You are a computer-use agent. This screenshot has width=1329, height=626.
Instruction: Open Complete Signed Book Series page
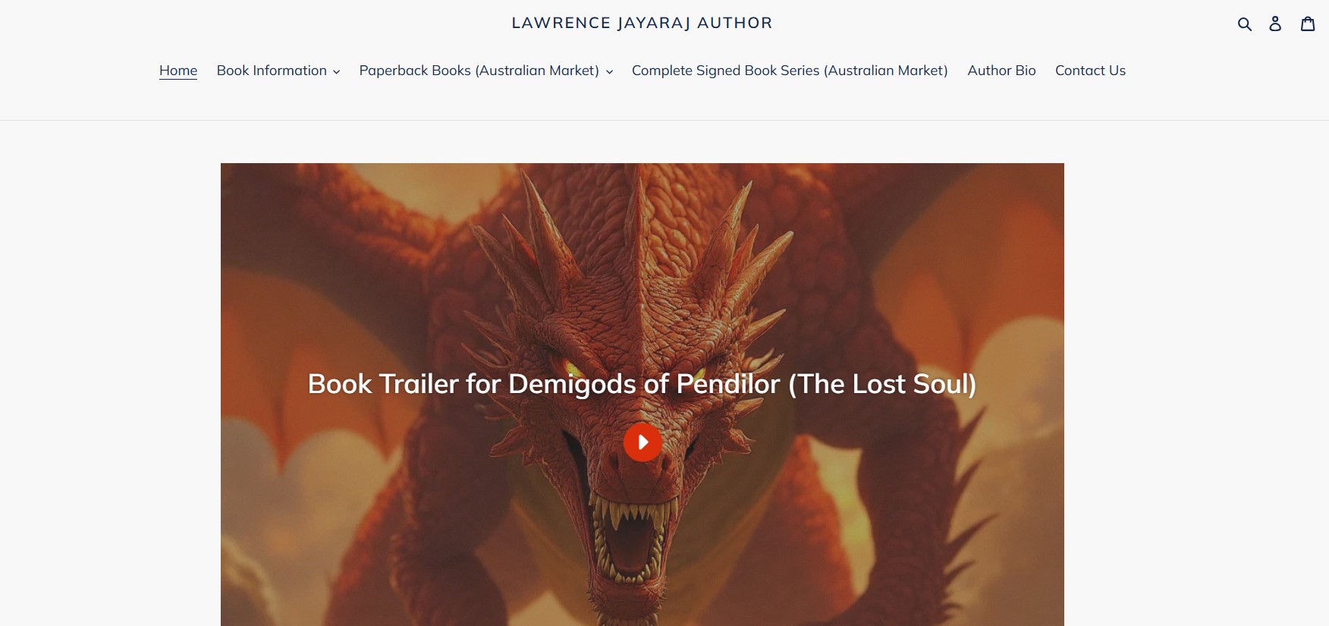[790, 71]
